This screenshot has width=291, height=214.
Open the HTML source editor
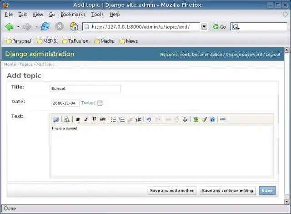pyautogui.click(x=223, y=119)
